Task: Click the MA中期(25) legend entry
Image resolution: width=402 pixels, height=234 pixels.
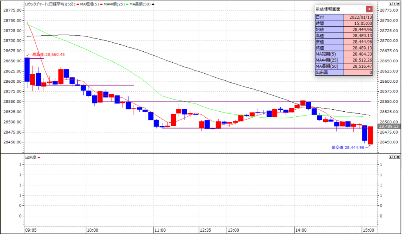Action: [x=115, y=4]
